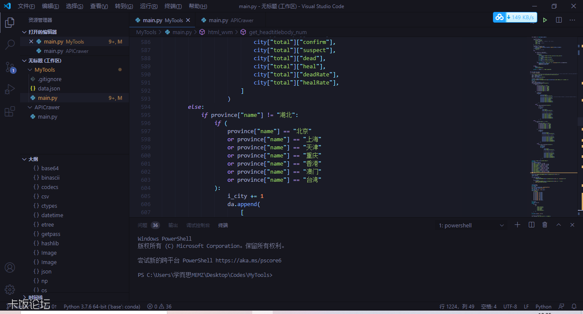This screenshot has height=314, width=583.
Task: Open the Source Control view icon
Action: pos(10,67)
